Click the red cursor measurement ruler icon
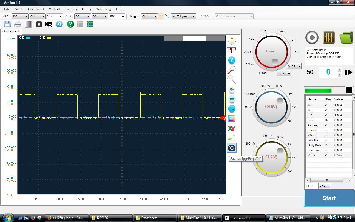 coord(232,50)
